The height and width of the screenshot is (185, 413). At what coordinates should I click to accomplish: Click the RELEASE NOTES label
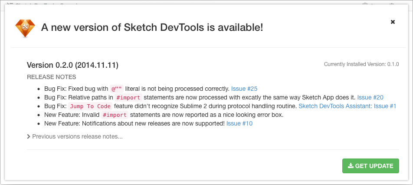tap(51, 77)
